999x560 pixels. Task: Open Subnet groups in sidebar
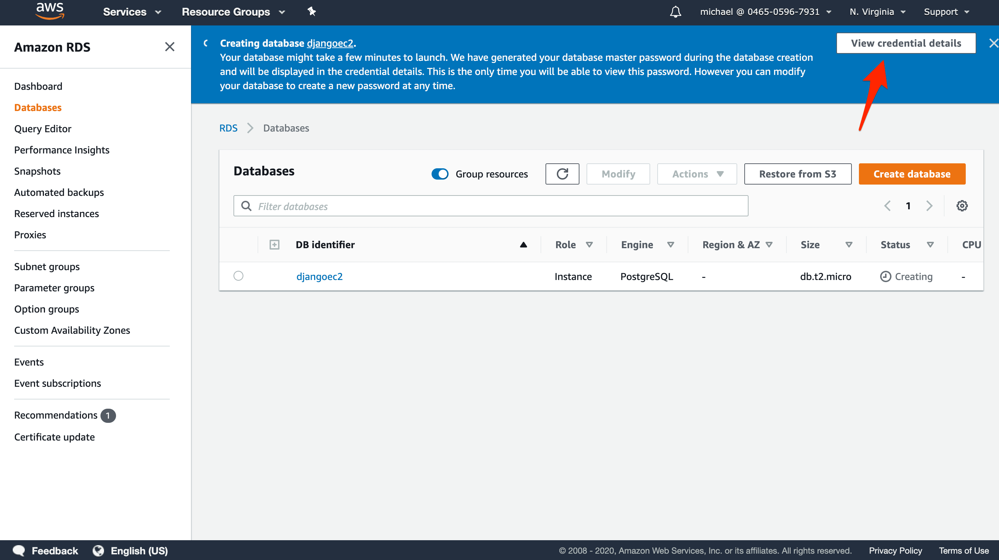click(47, 267)
